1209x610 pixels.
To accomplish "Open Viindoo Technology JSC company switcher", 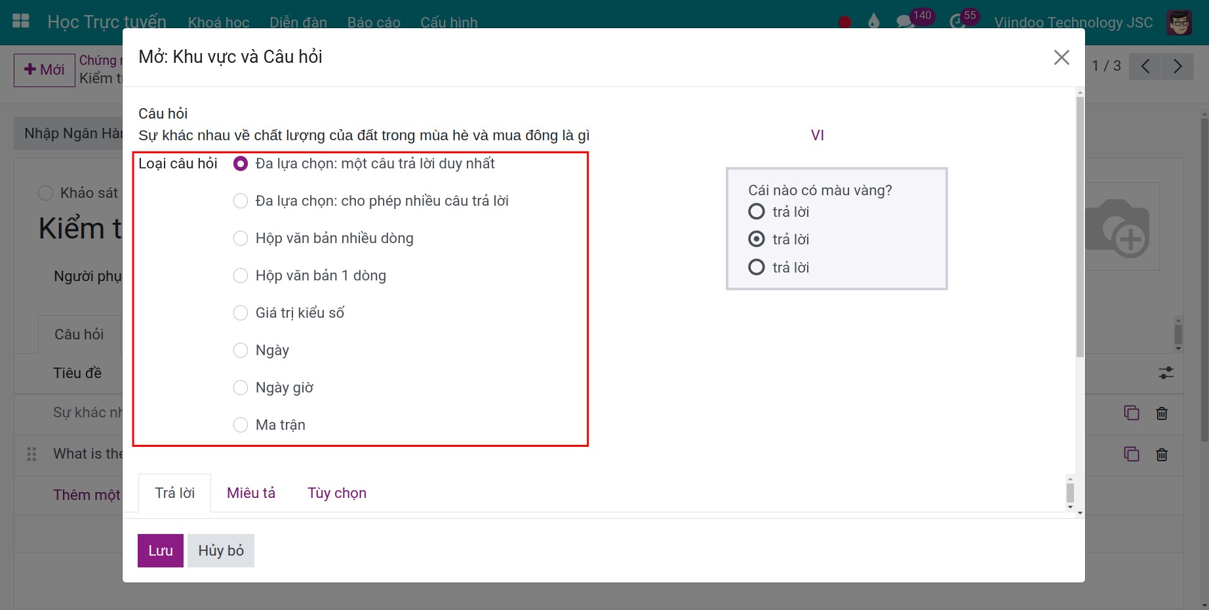I will (x=1073, y=22).
